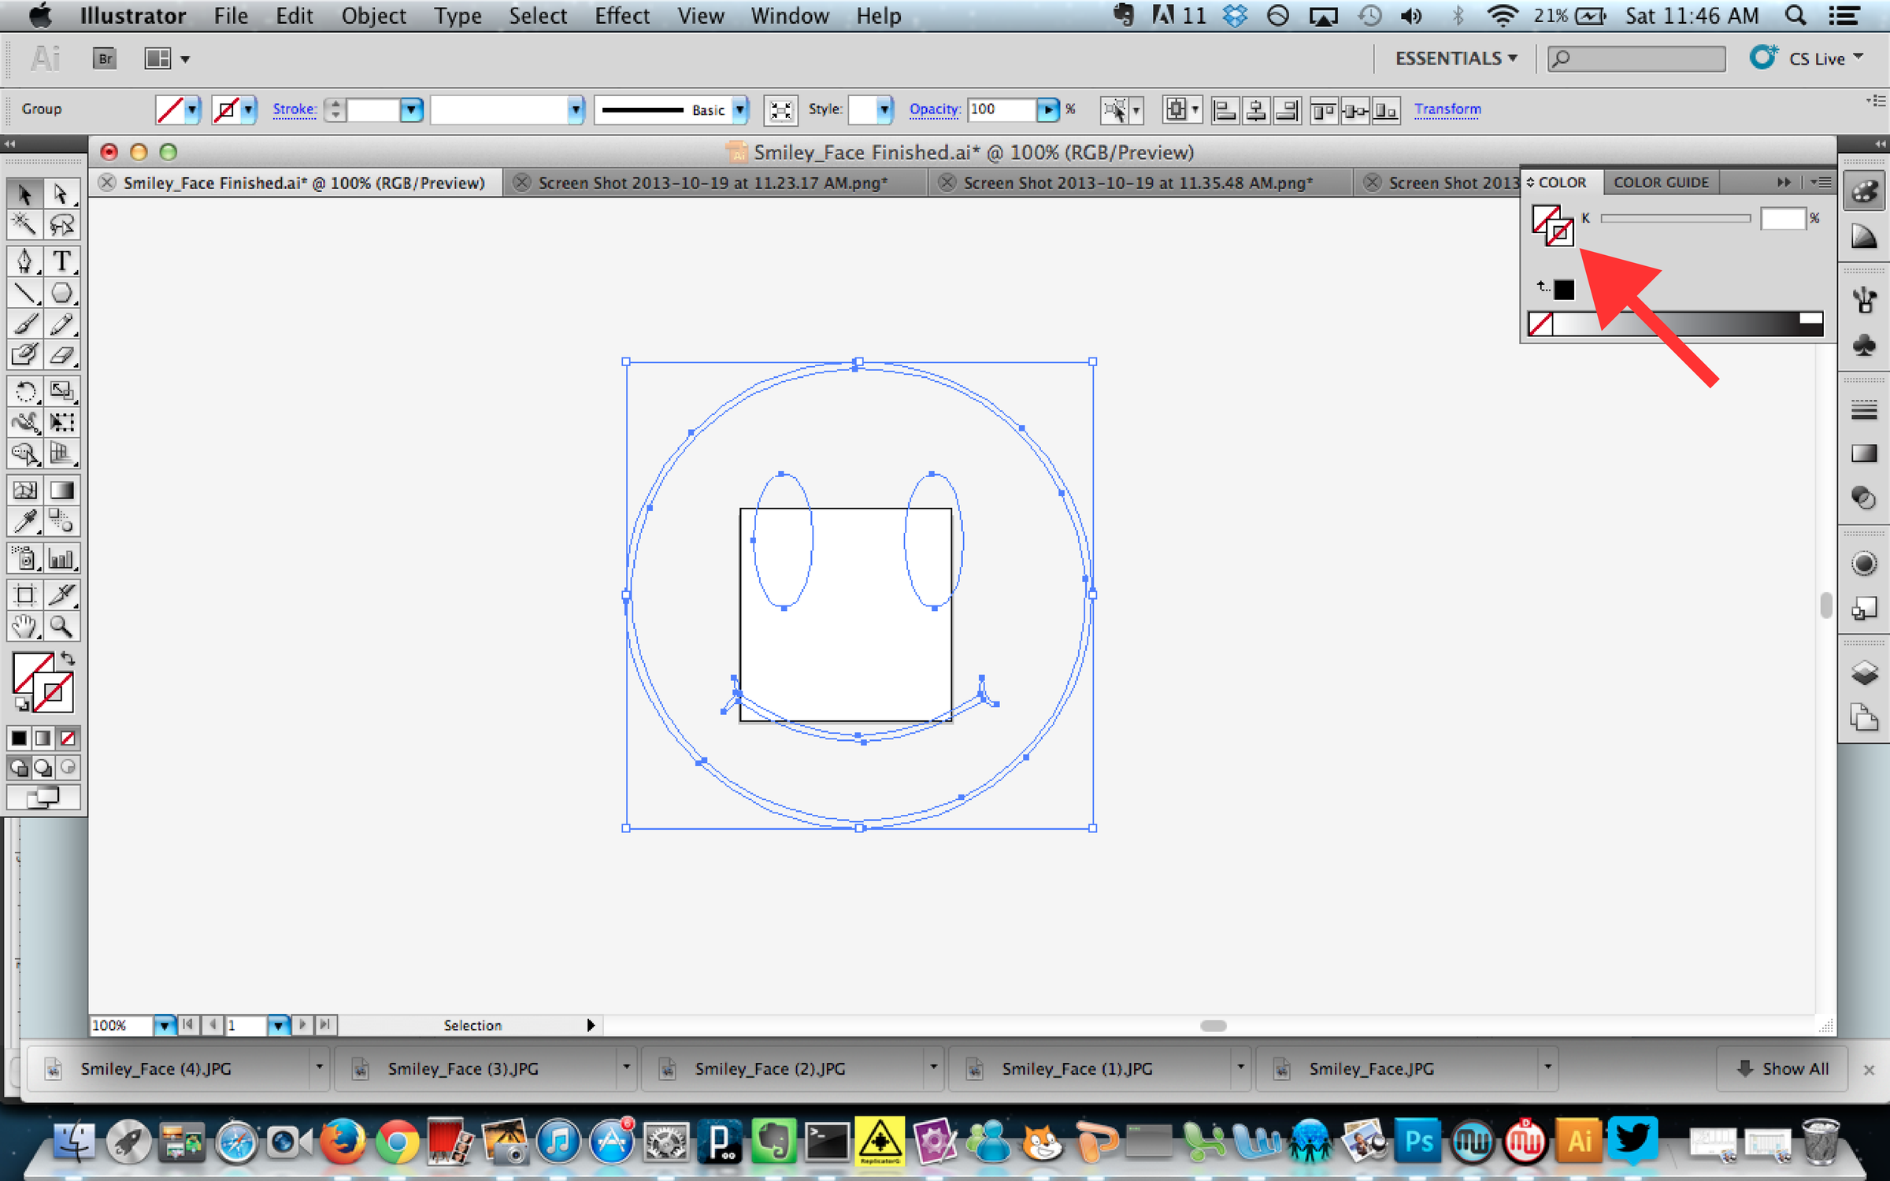Toggle swap fill and stroke colors
Screen dimensions: 1890x1181
68,658
